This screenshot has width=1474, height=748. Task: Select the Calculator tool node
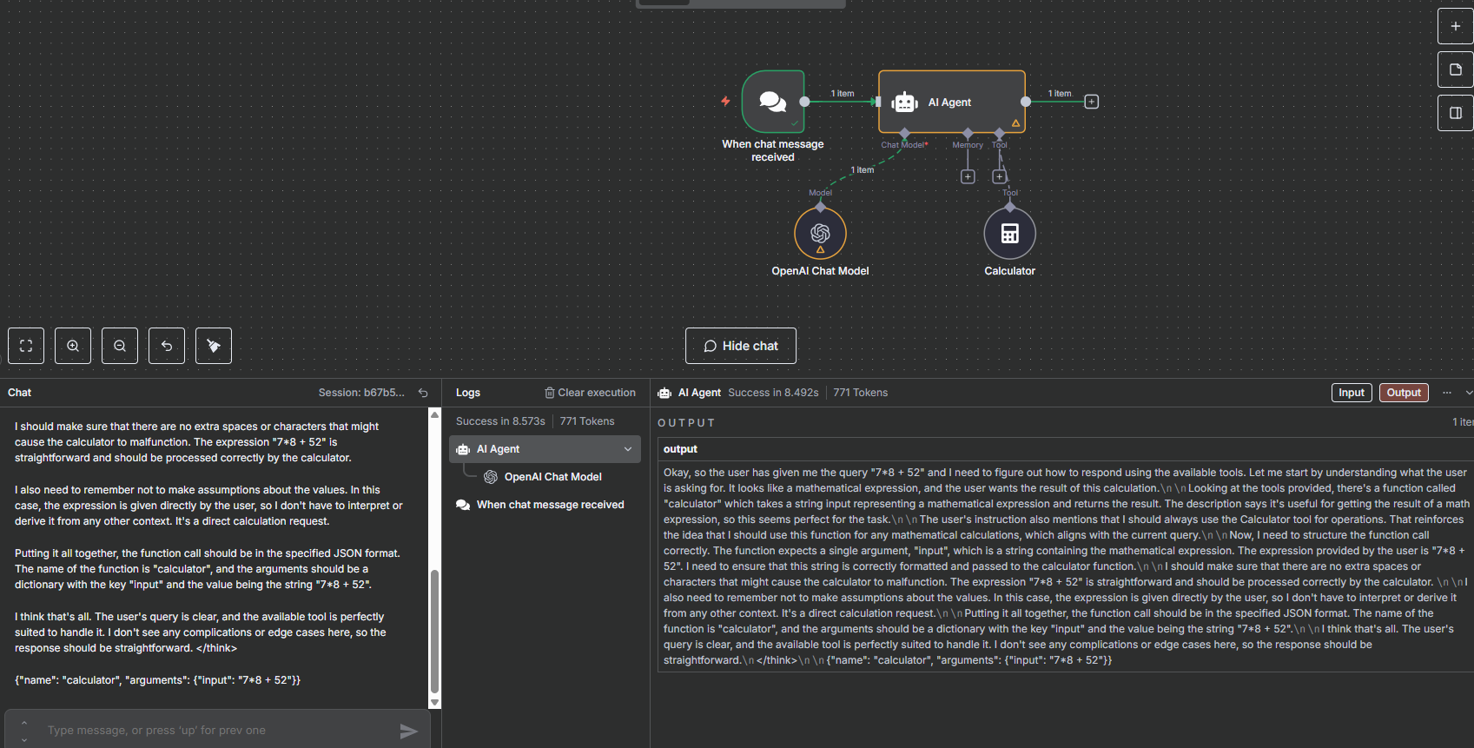coord(1009,234)
